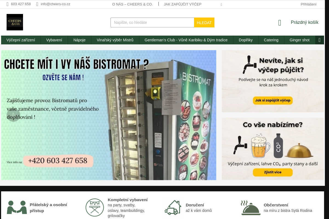The width and height of the screenshot is (329, 219).
Task: Open the Cheers & Co. logo home link
Action: 15,22
